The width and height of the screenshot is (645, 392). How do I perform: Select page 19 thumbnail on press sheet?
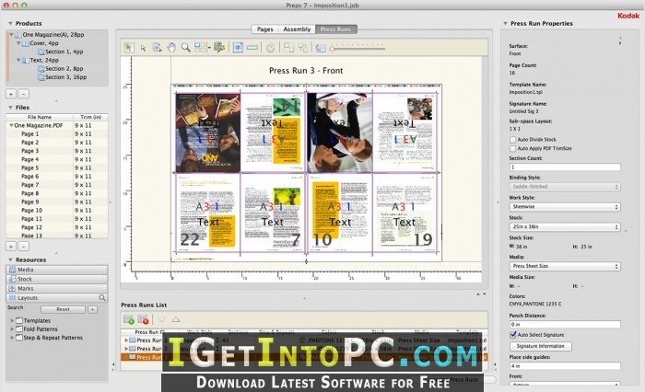405,213
